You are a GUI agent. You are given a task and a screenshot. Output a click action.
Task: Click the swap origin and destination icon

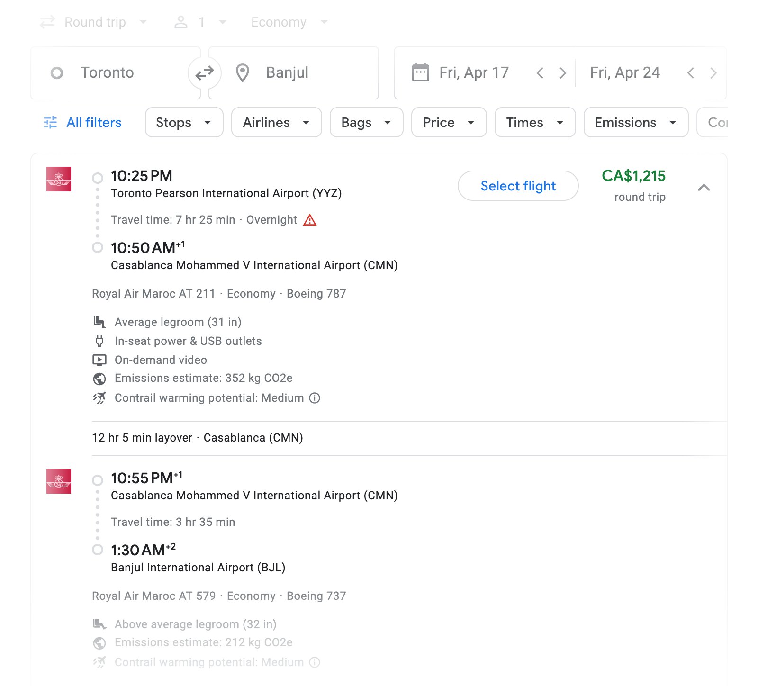[x=205, y=73]
